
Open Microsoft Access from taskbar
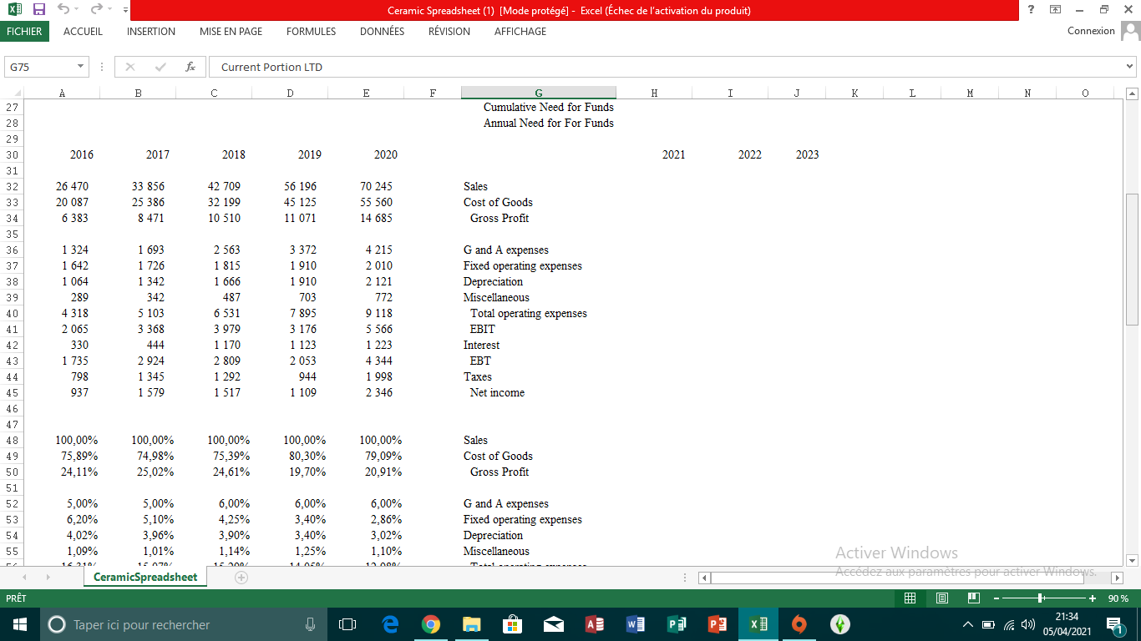click(595, 624)
